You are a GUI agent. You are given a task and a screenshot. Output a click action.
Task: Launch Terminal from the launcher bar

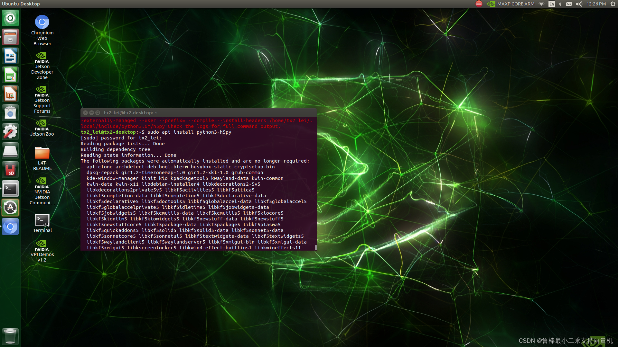click(x=10, y=189)
